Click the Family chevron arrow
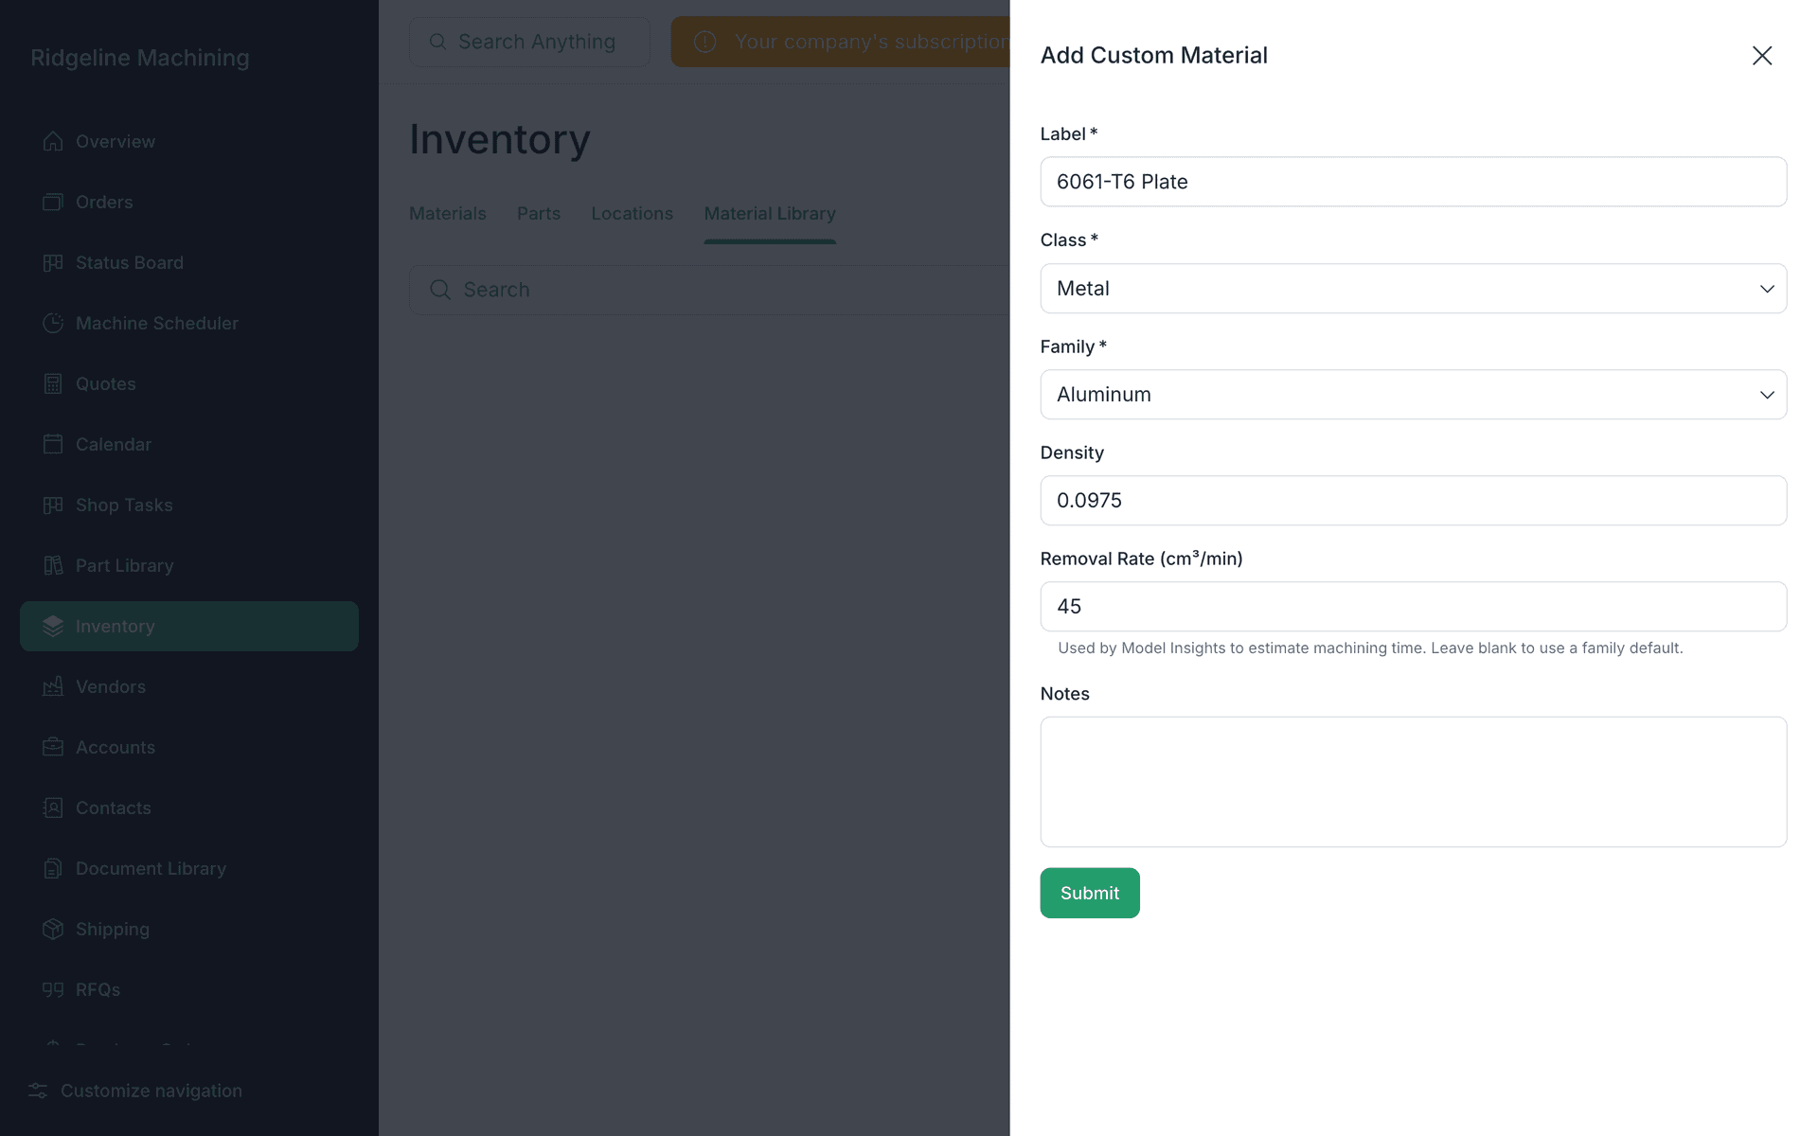Viewport: 1818px width, 1136px height. 1767,395
